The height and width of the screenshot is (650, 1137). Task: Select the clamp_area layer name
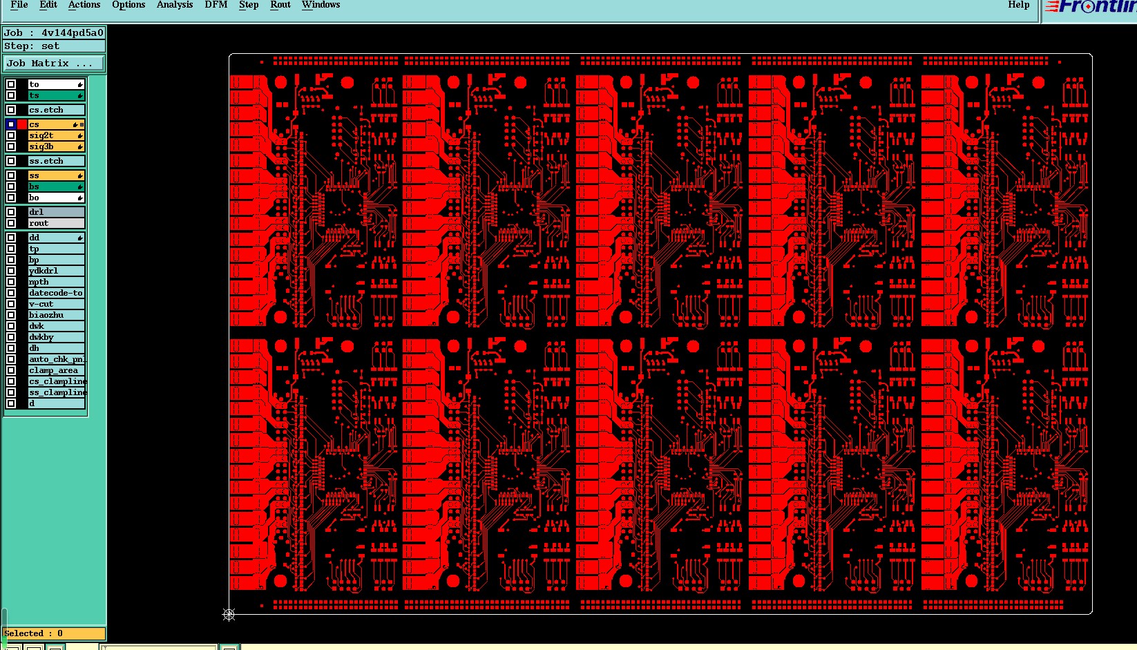56,370
